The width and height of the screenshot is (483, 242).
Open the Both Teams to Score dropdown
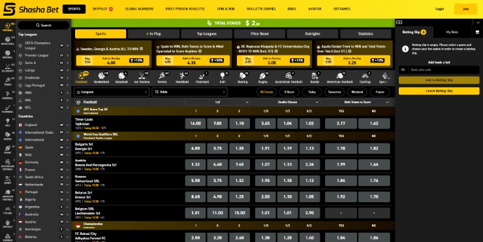tap(358, 102)
